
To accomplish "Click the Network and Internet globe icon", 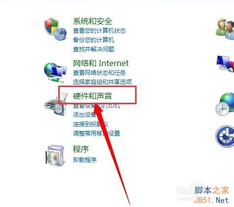I will click(x=55, y=72).
